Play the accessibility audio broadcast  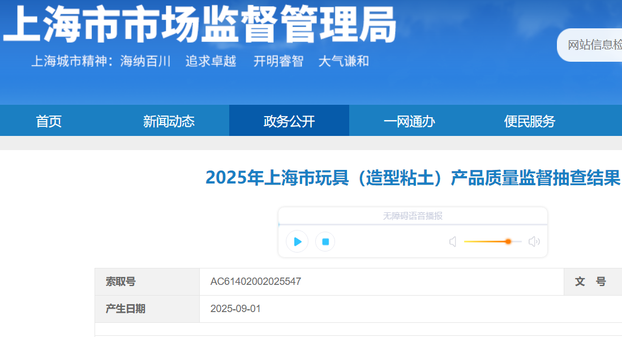click(x=297, y=242)
